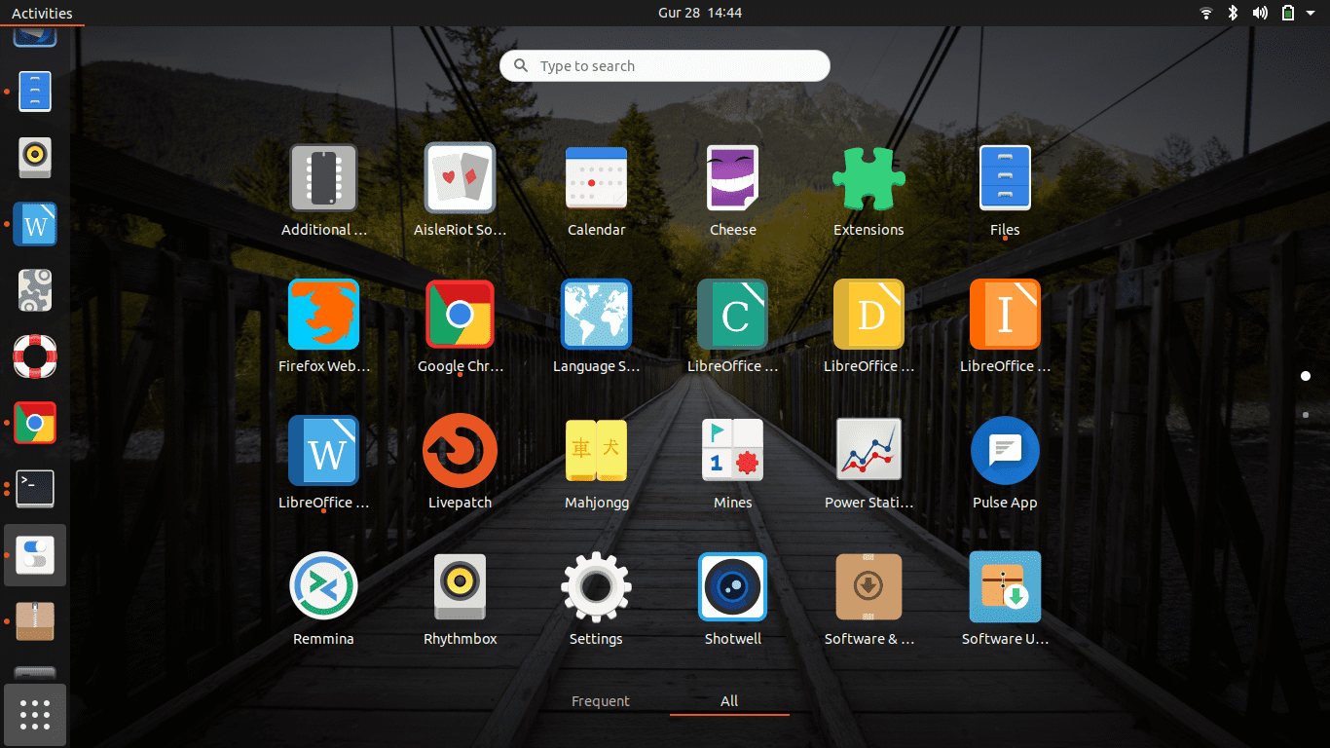
Task: Open the Tweaks toggle icon in dock
Action: (x=35, y=555)
